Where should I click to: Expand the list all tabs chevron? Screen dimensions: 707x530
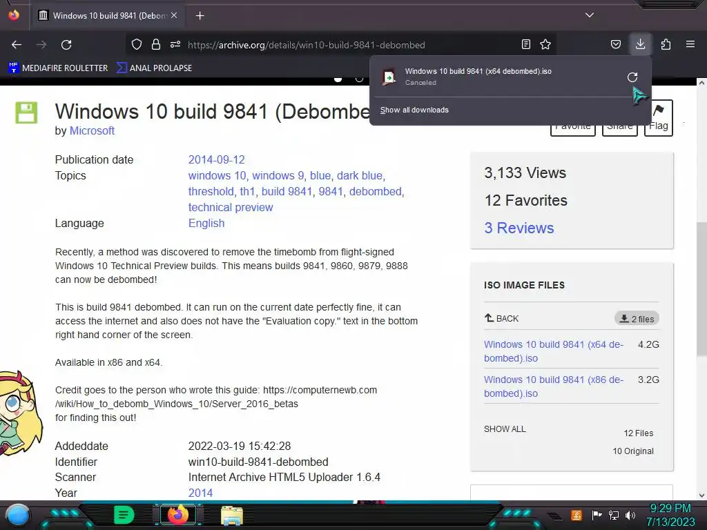(590, 15)
